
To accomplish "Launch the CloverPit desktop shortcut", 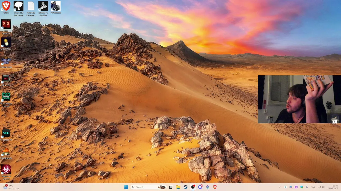I will coord(6,80).
